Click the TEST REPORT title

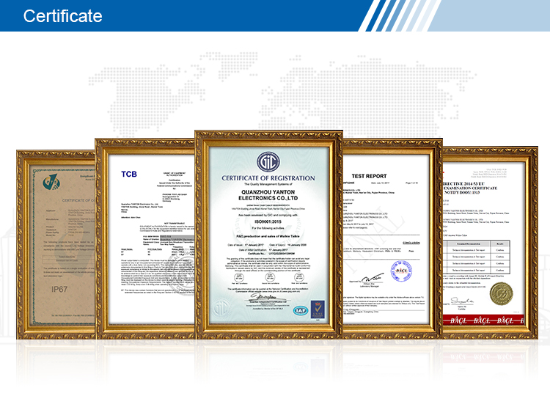point(368,176)
